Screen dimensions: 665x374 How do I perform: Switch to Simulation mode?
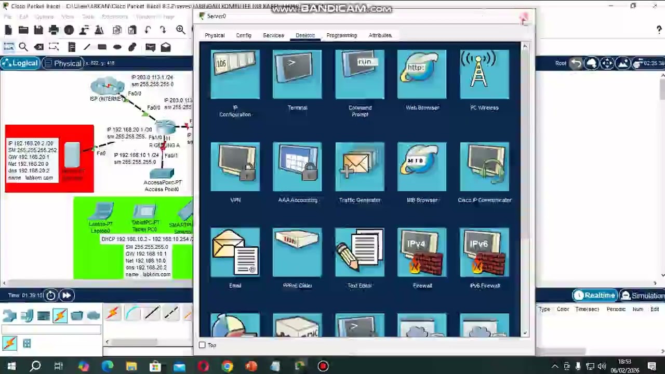pos(642,296)
